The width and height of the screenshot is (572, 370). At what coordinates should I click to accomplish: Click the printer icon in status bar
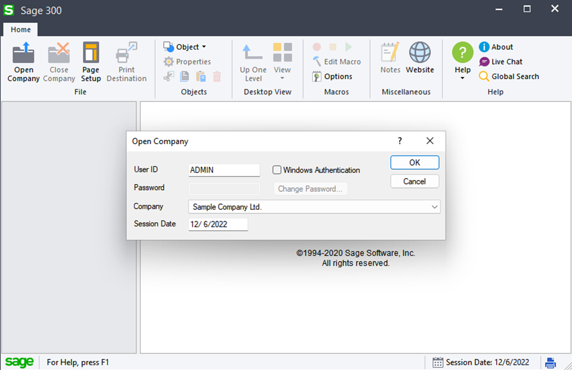pos(550,363)
